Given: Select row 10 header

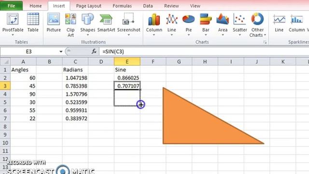Looking at the screenshot, I should (5, 143).
